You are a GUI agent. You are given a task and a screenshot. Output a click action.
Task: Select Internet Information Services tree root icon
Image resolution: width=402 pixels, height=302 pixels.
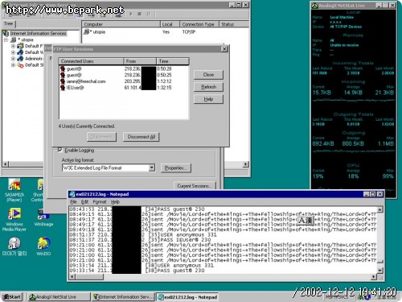(6, 33)
